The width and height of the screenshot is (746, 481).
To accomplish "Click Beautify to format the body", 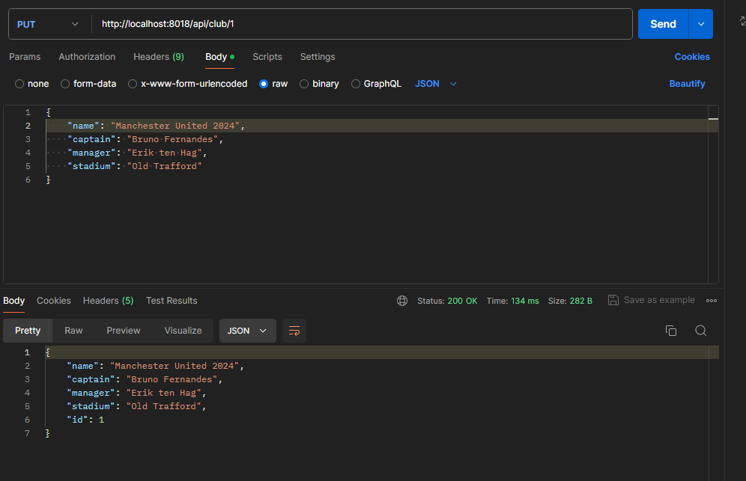I will 687,84.
